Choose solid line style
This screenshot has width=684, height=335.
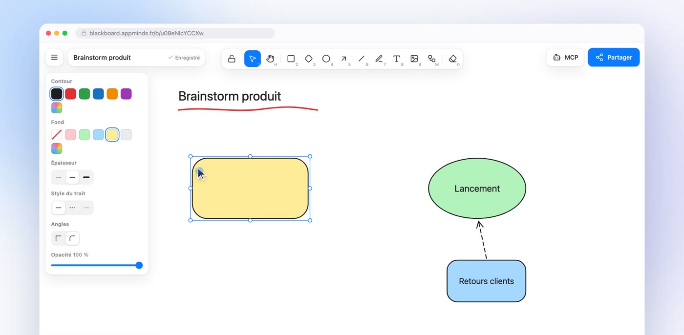tap(59, 208)
